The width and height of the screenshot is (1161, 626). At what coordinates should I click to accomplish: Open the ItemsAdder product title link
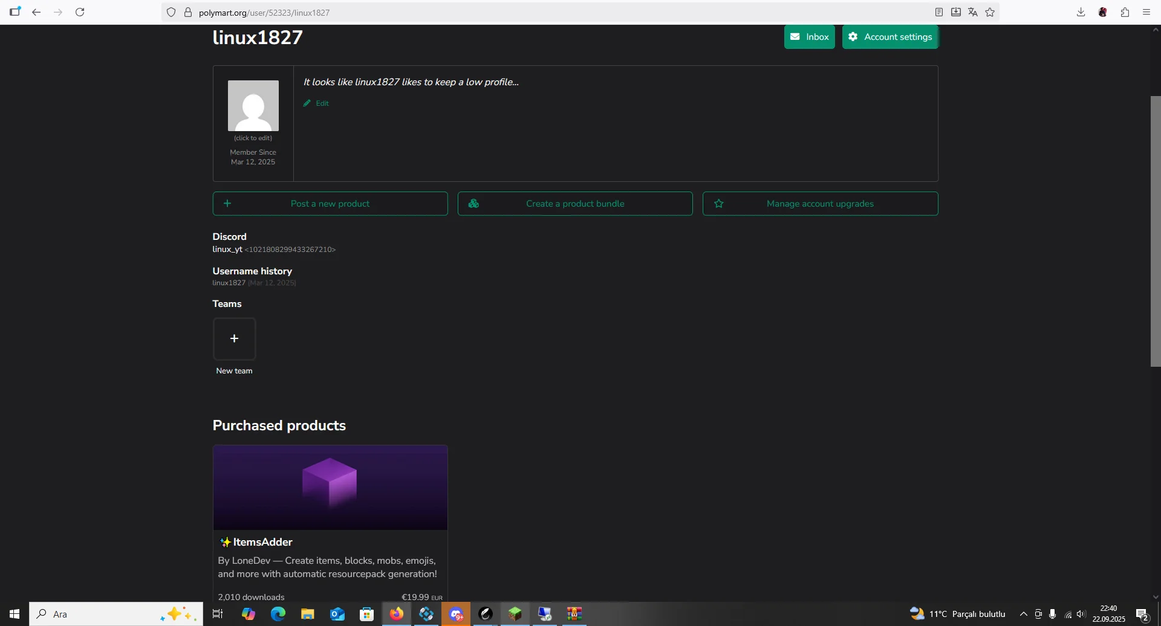(x=263, y=542)
